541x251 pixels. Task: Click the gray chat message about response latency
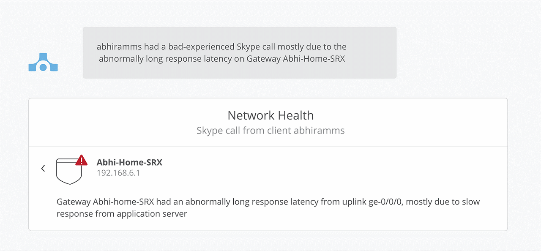click(239, 52)
